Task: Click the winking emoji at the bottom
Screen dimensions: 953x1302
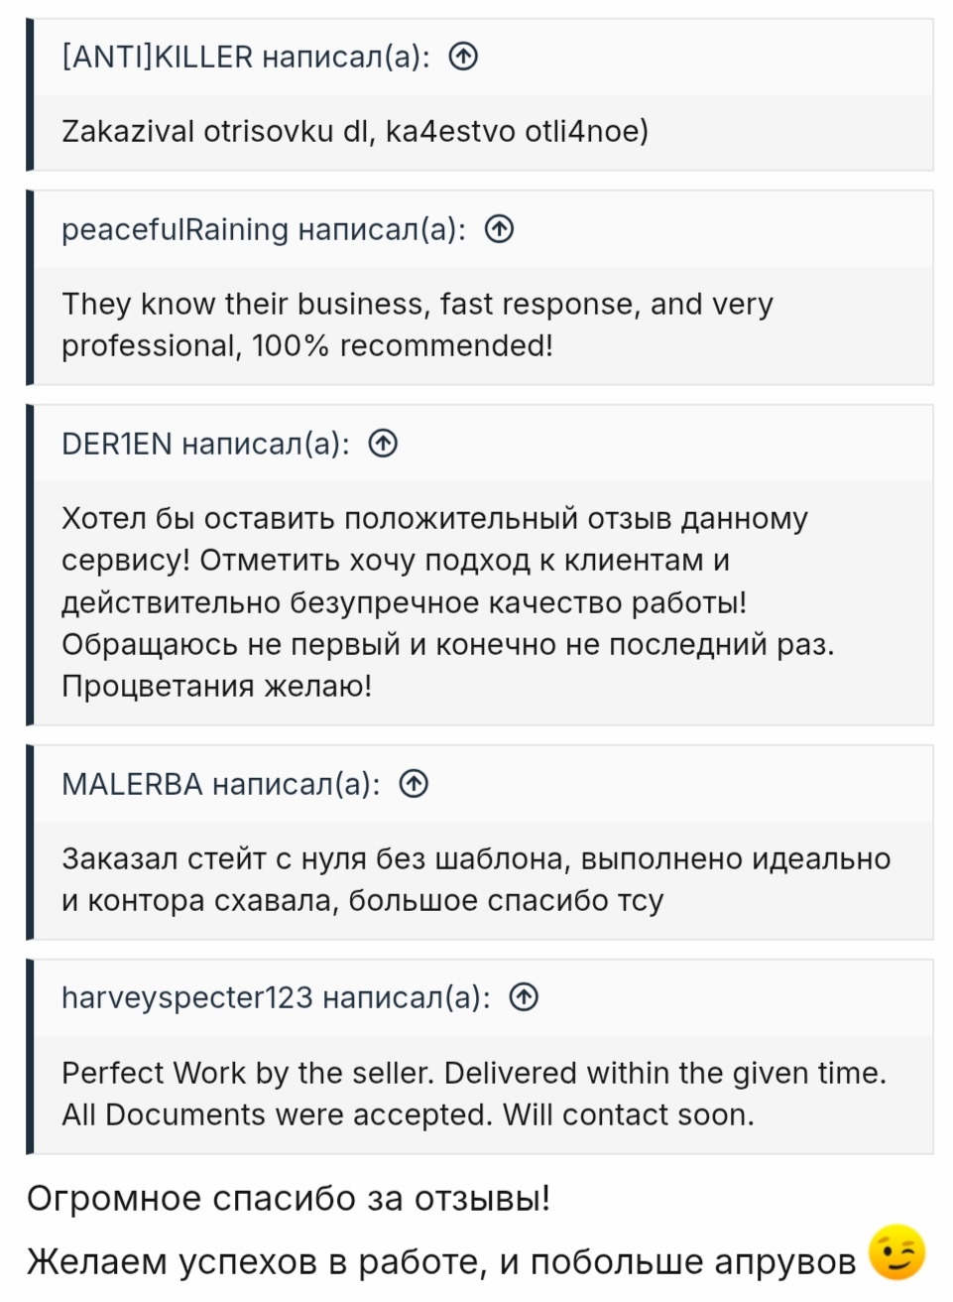Action: coord(896,1253)
